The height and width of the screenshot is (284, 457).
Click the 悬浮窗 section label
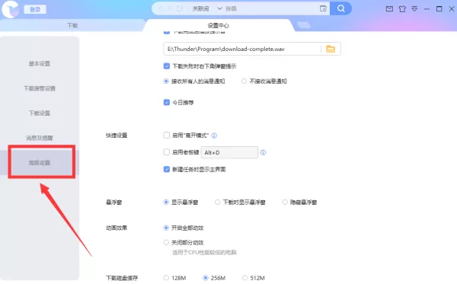113,202
